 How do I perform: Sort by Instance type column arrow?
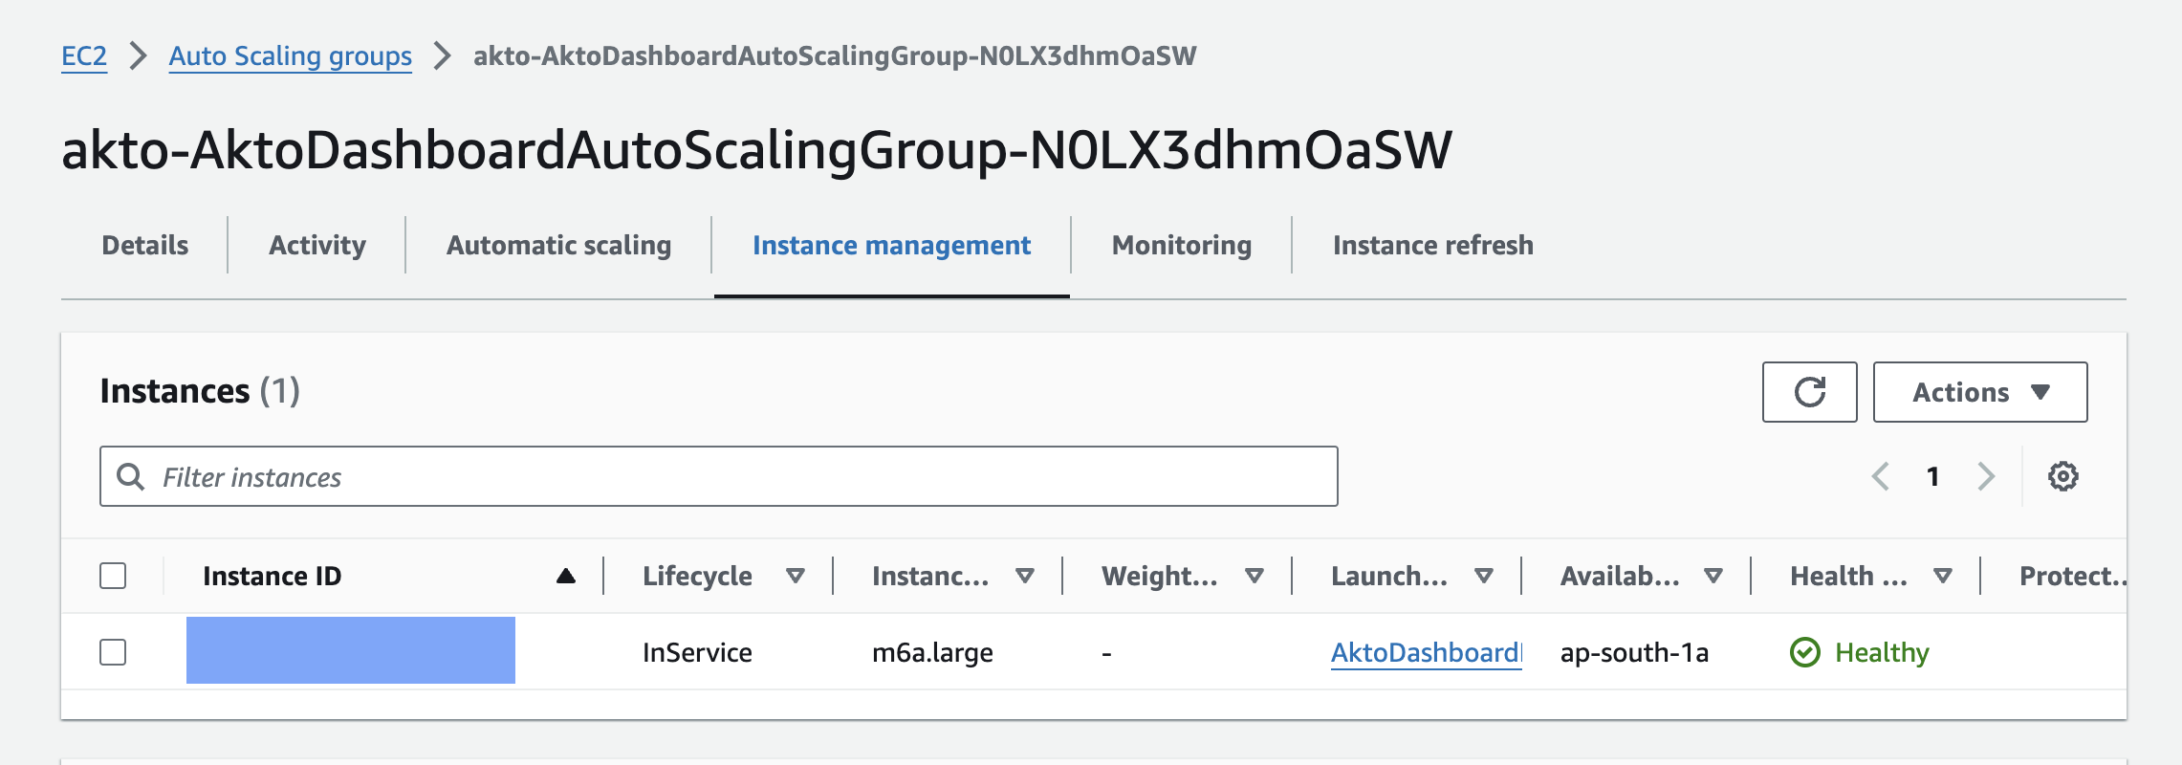pos(1024,576)
